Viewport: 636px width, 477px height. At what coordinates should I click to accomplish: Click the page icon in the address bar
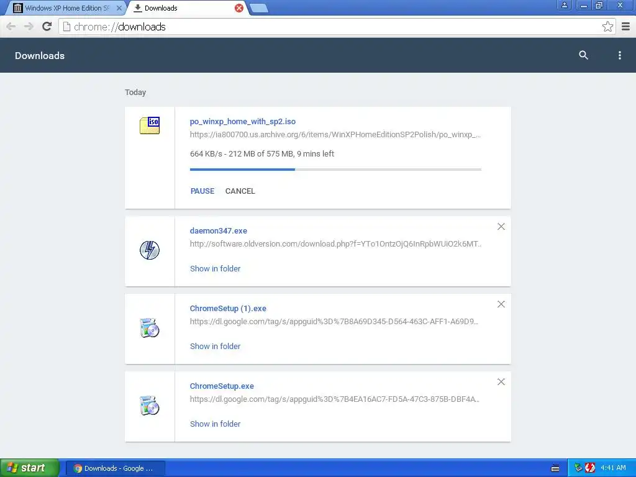66,27
